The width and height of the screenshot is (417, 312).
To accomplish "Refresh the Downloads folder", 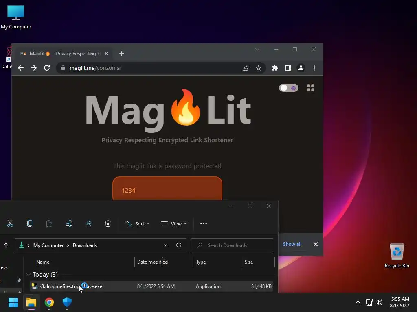I will [179, 245].
